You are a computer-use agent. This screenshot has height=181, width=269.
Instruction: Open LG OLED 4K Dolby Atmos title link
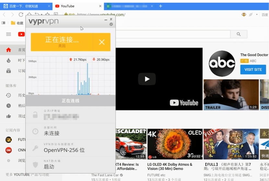coord(170,166)
